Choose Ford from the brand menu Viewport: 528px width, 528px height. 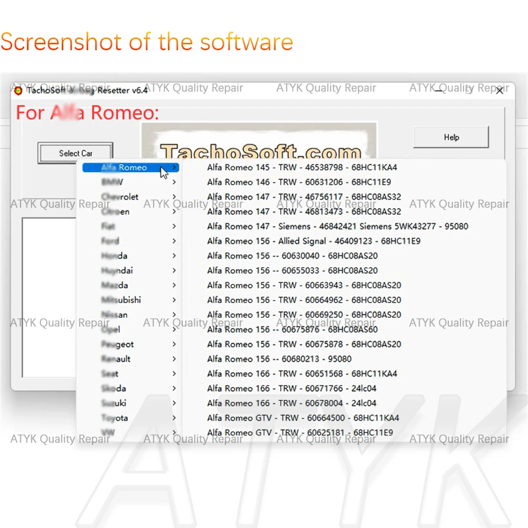(130, 241)
